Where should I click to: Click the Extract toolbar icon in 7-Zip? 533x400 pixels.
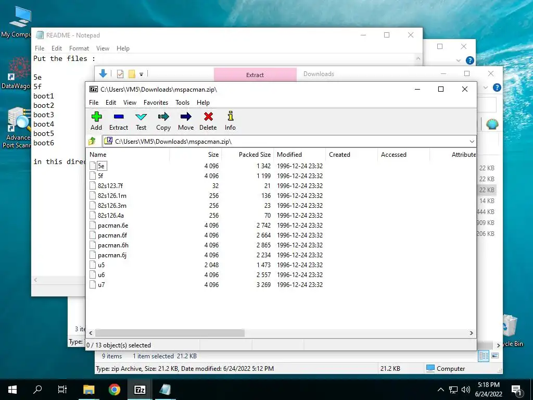tap(119, 121)
